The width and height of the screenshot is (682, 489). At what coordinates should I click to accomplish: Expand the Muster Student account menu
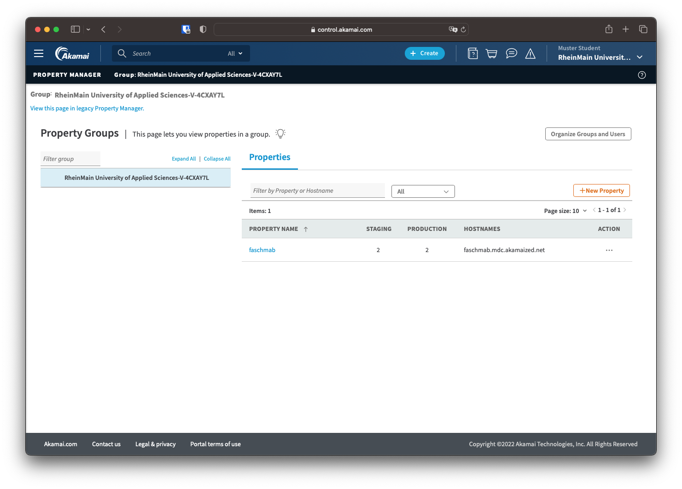[640, 57]
